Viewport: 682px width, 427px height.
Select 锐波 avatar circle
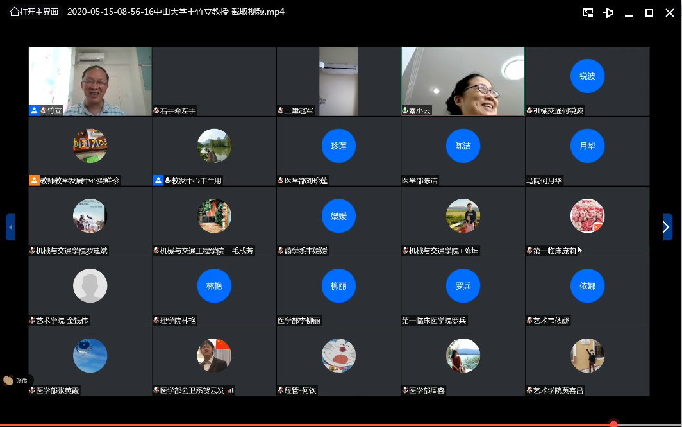point(587,76)
